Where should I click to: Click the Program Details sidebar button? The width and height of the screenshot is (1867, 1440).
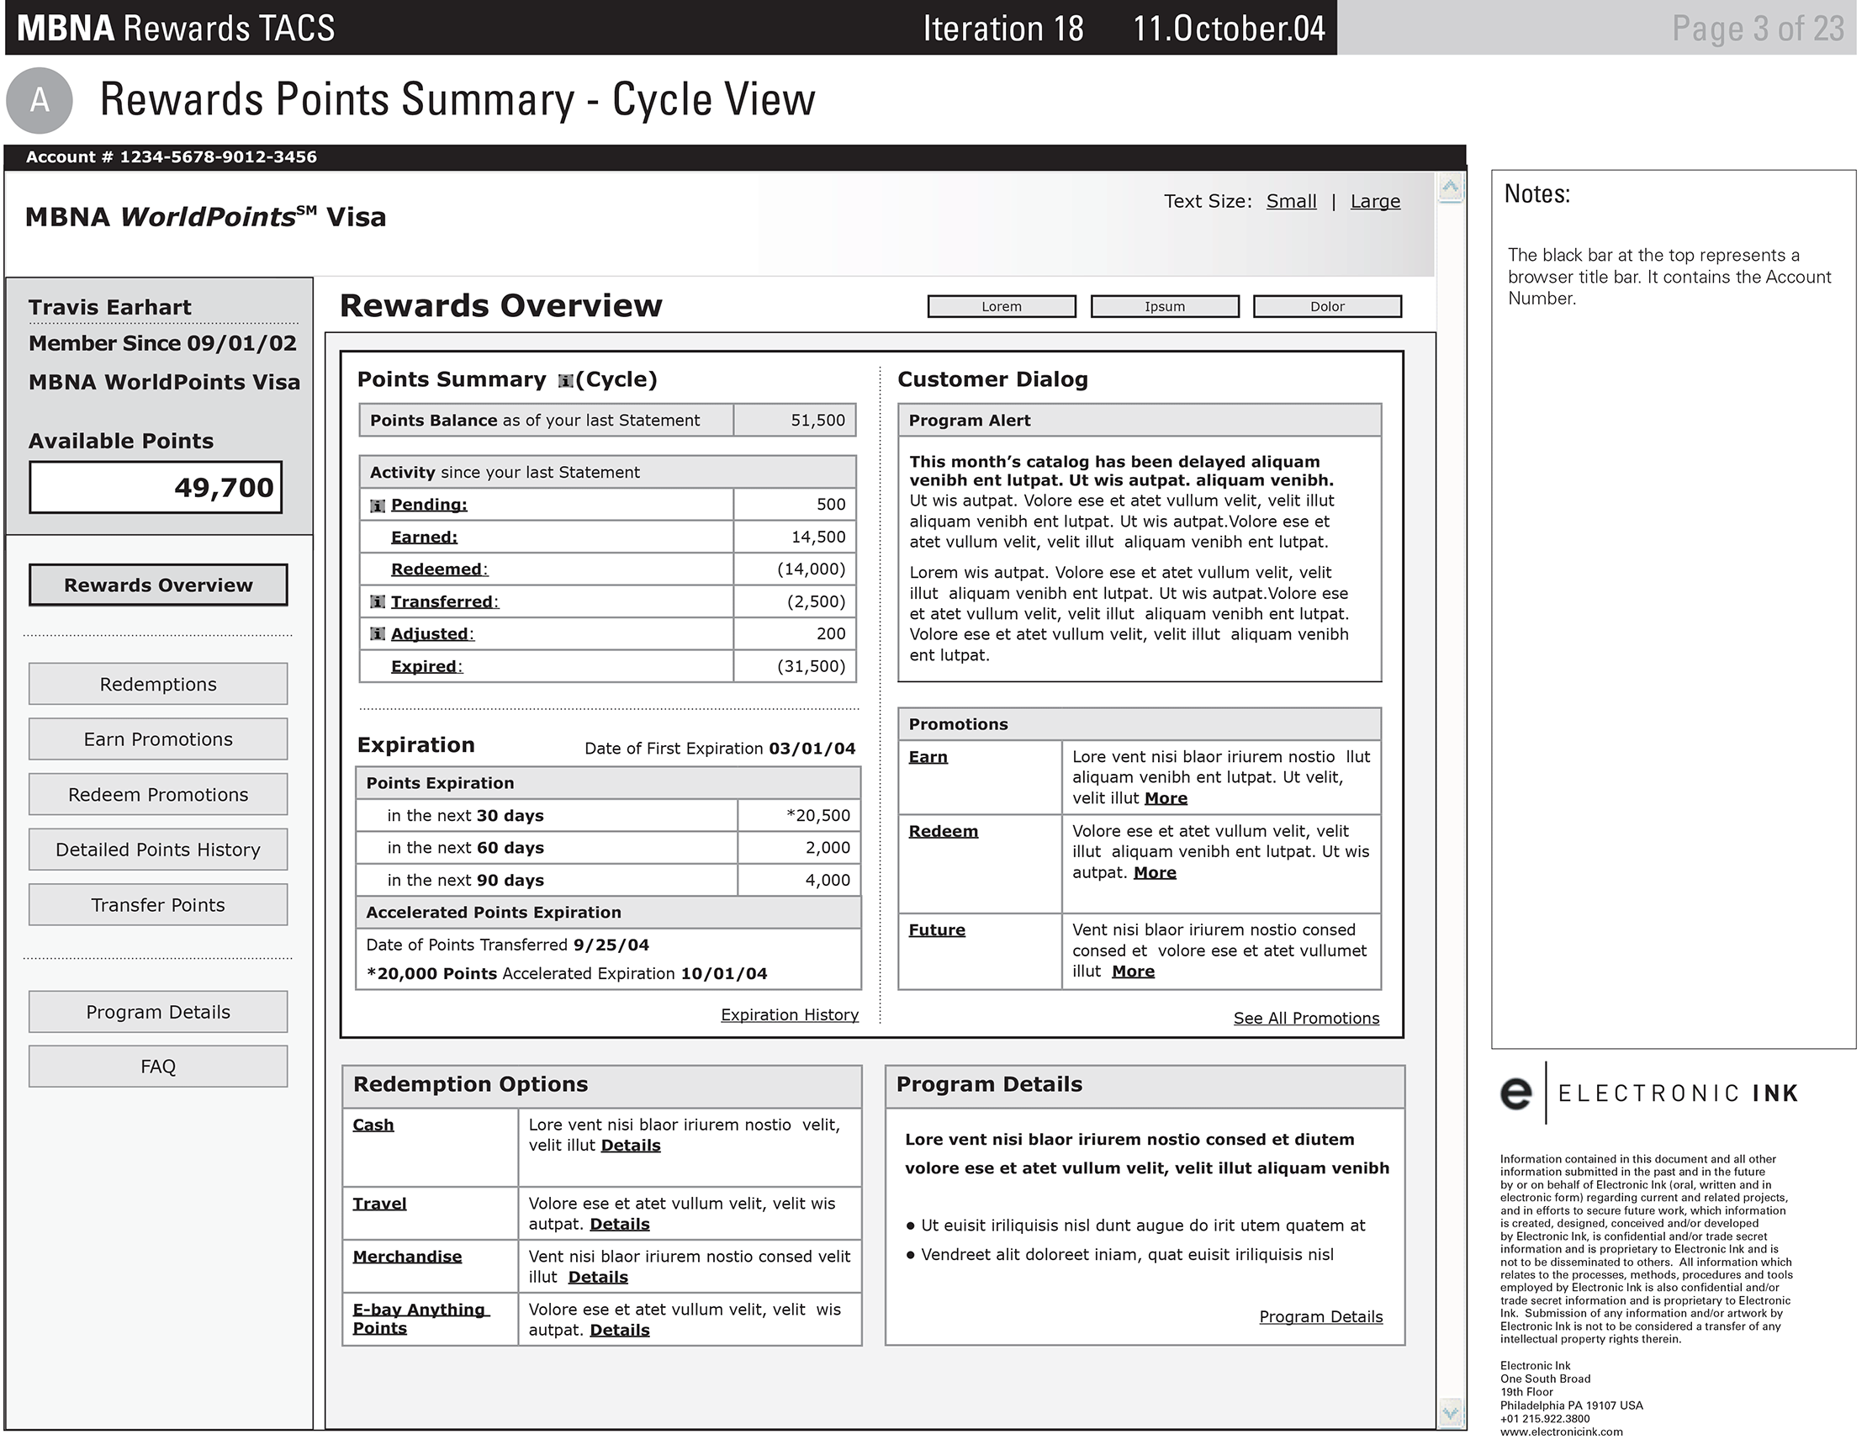pyautogui.click(x=158, y=1012)
